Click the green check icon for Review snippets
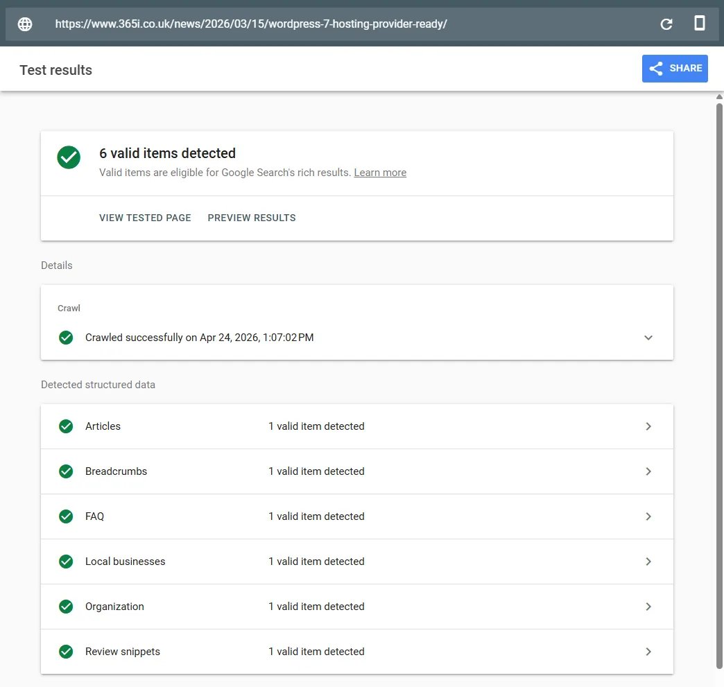 [66, 652]
